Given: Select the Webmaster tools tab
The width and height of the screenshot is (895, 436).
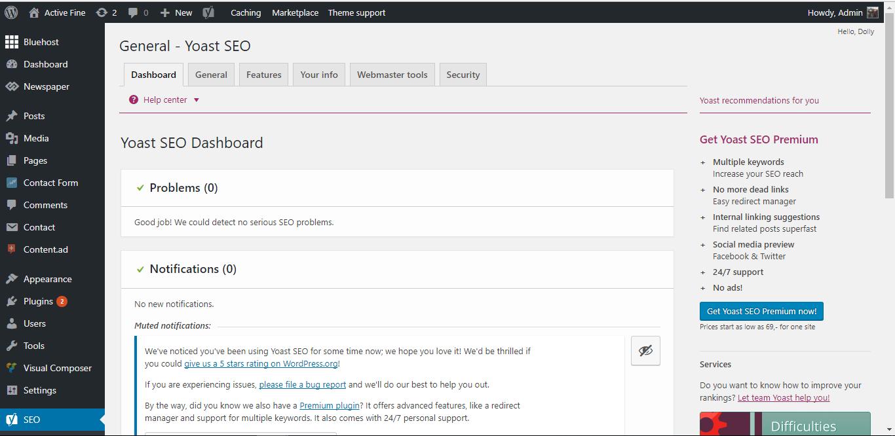Looking at the screenshot, I should pyautogui.click(x=392, y=75).
